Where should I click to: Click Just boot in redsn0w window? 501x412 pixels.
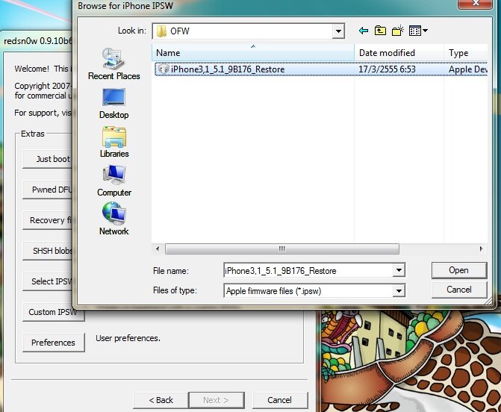pos(48,159)
